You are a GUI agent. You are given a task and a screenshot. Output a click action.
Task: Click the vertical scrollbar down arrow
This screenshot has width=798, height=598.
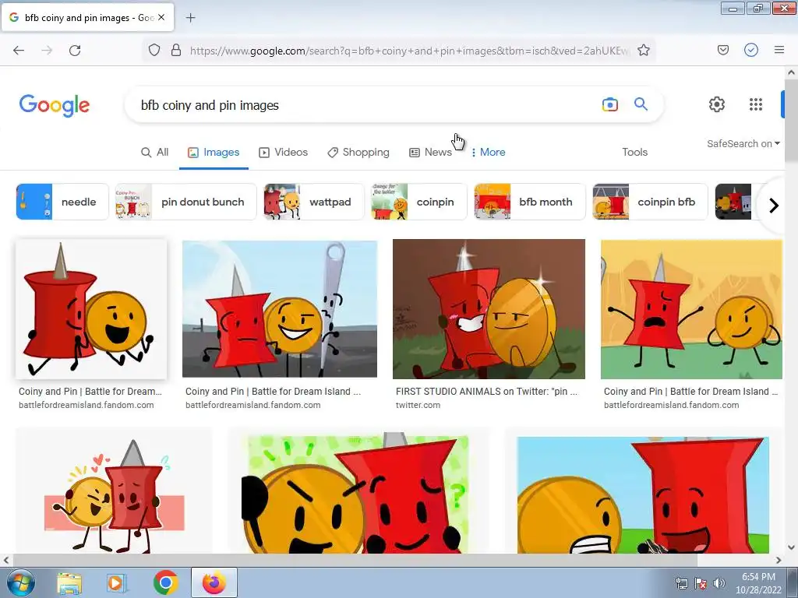pos(791,547)
